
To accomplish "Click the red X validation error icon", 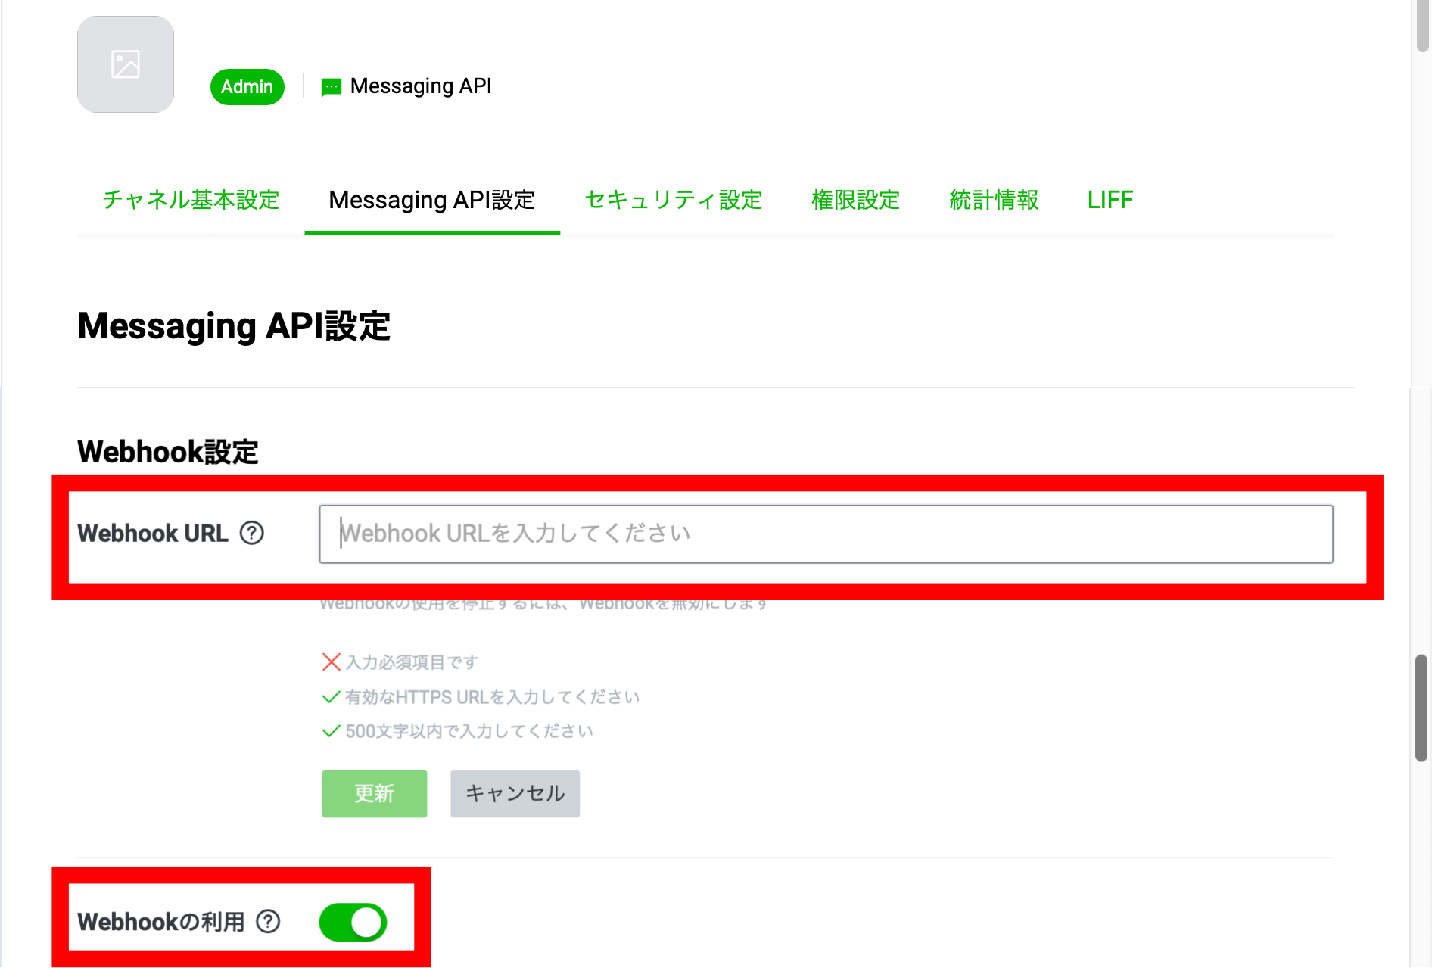I will (x=331, y=663).
